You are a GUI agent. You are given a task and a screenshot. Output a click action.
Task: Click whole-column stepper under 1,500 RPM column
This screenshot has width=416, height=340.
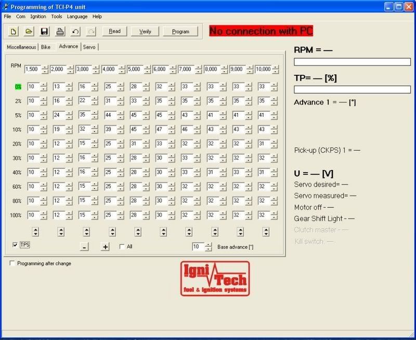[x=35, y=232]
